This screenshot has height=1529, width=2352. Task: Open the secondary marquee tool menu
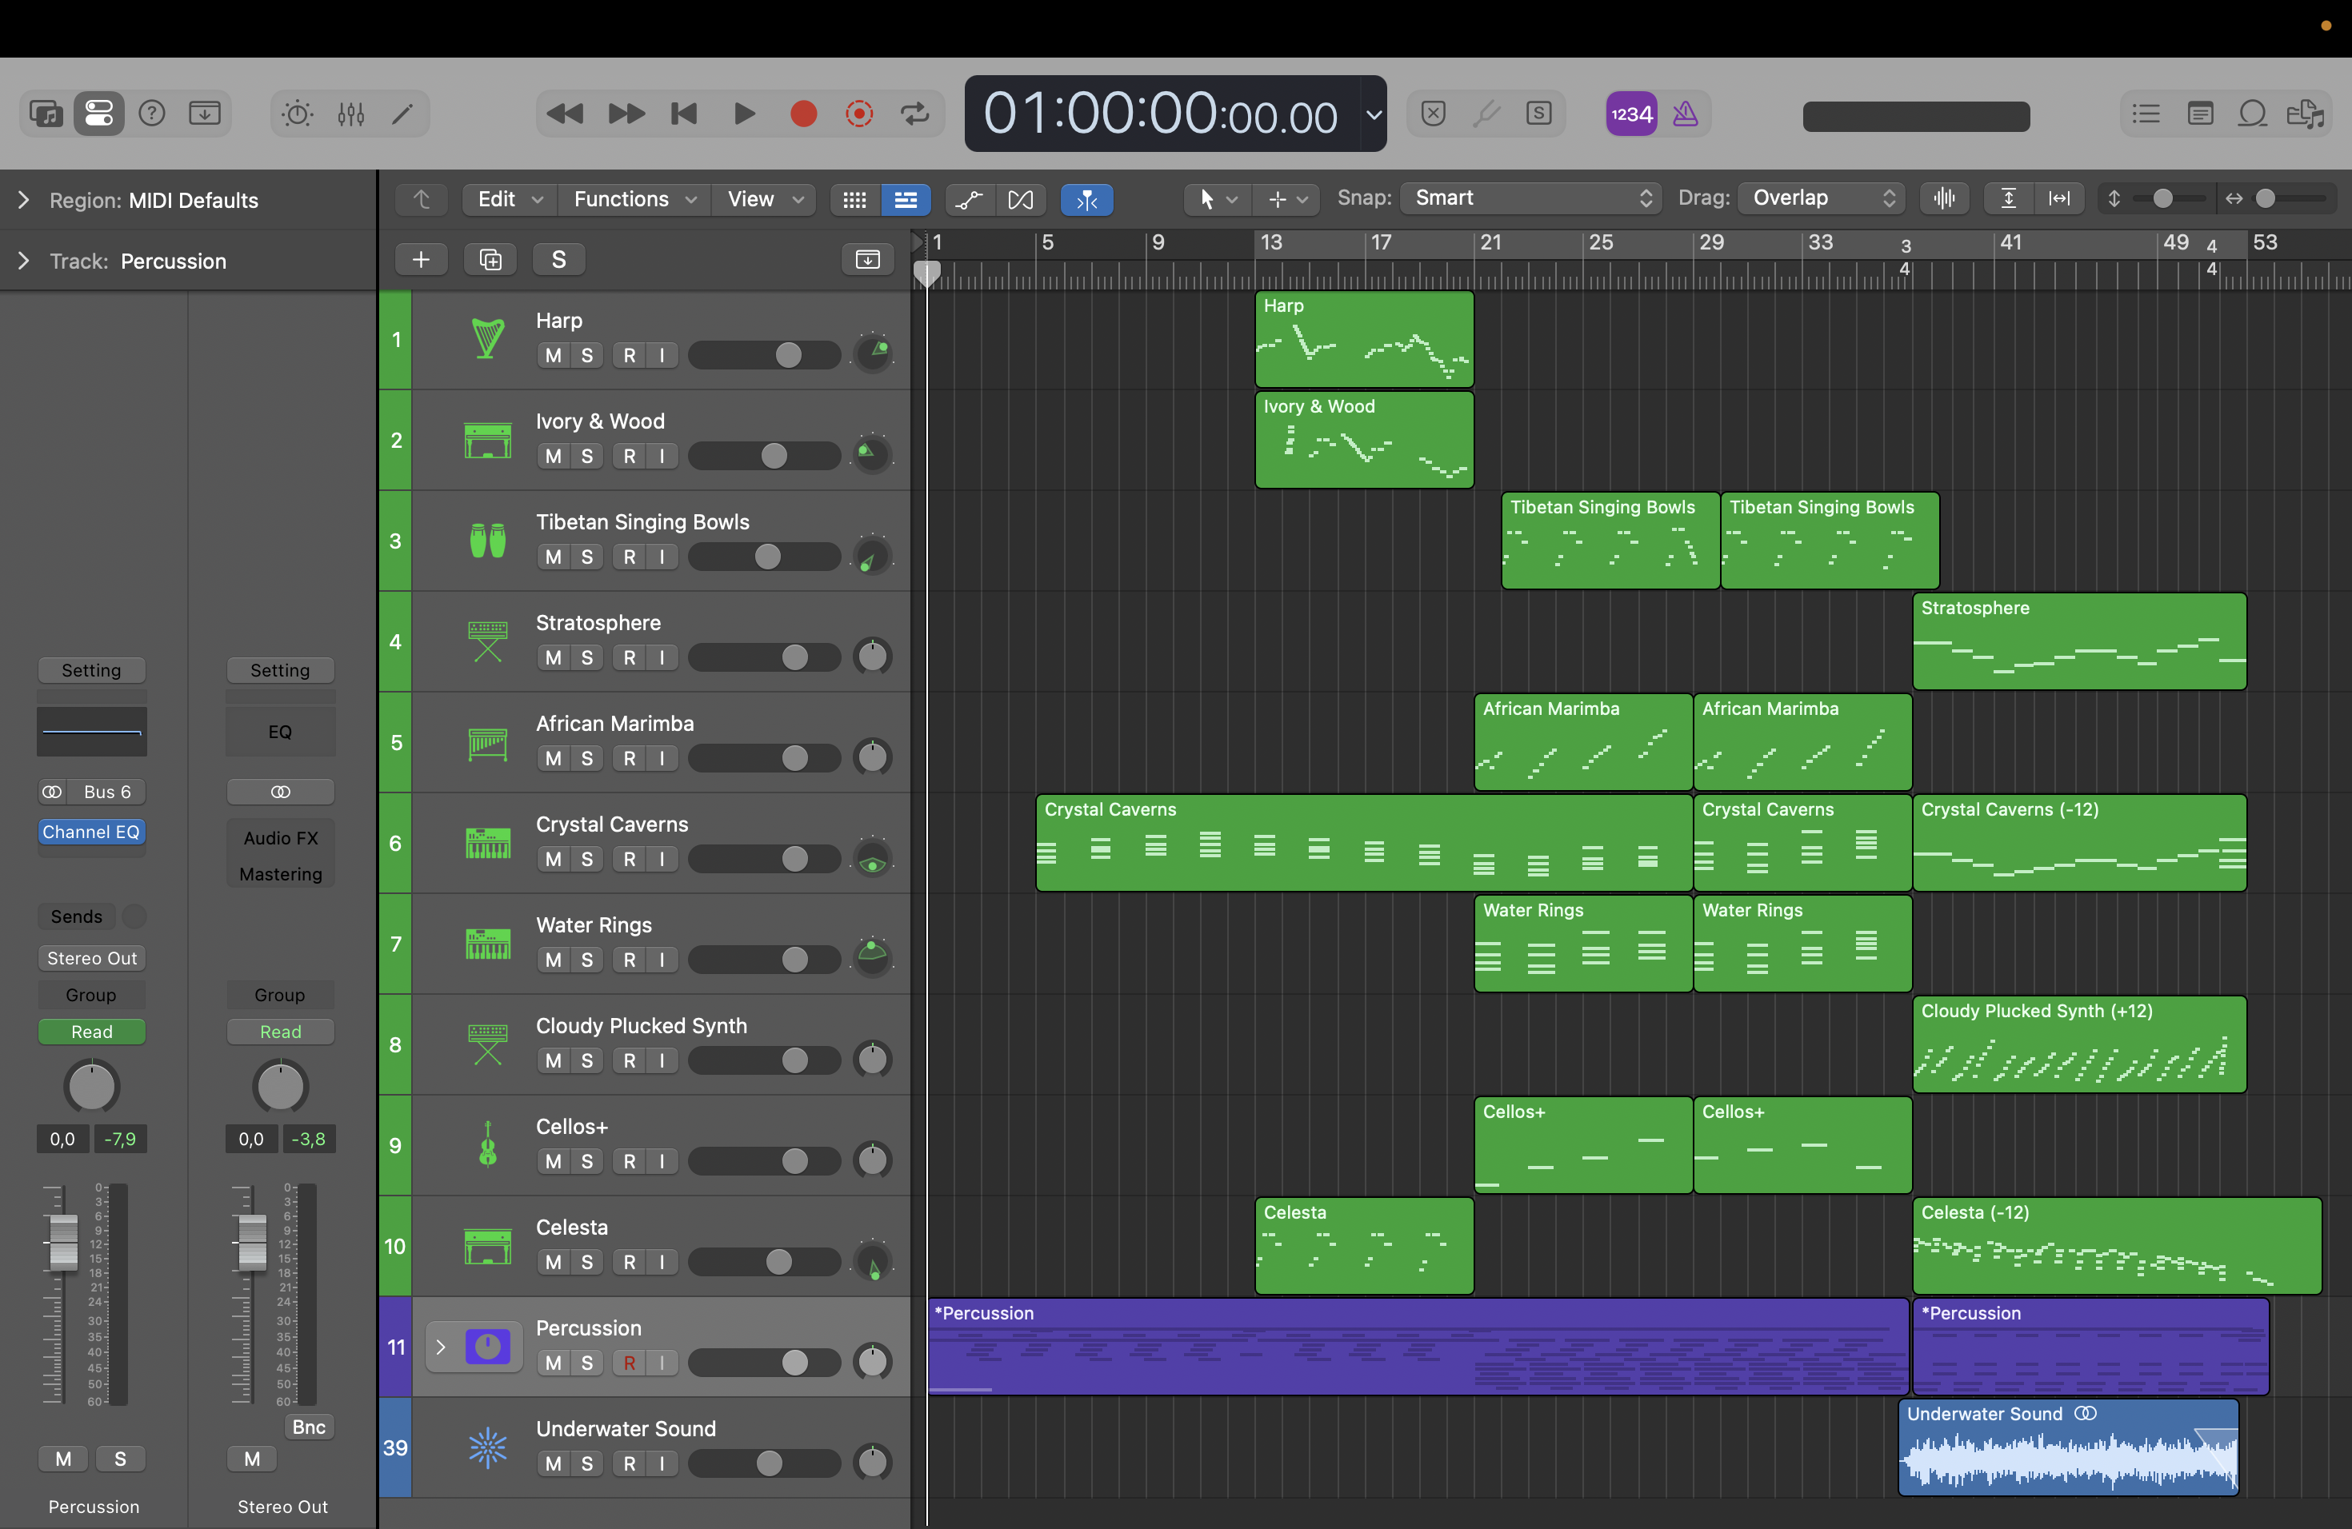1286,198
